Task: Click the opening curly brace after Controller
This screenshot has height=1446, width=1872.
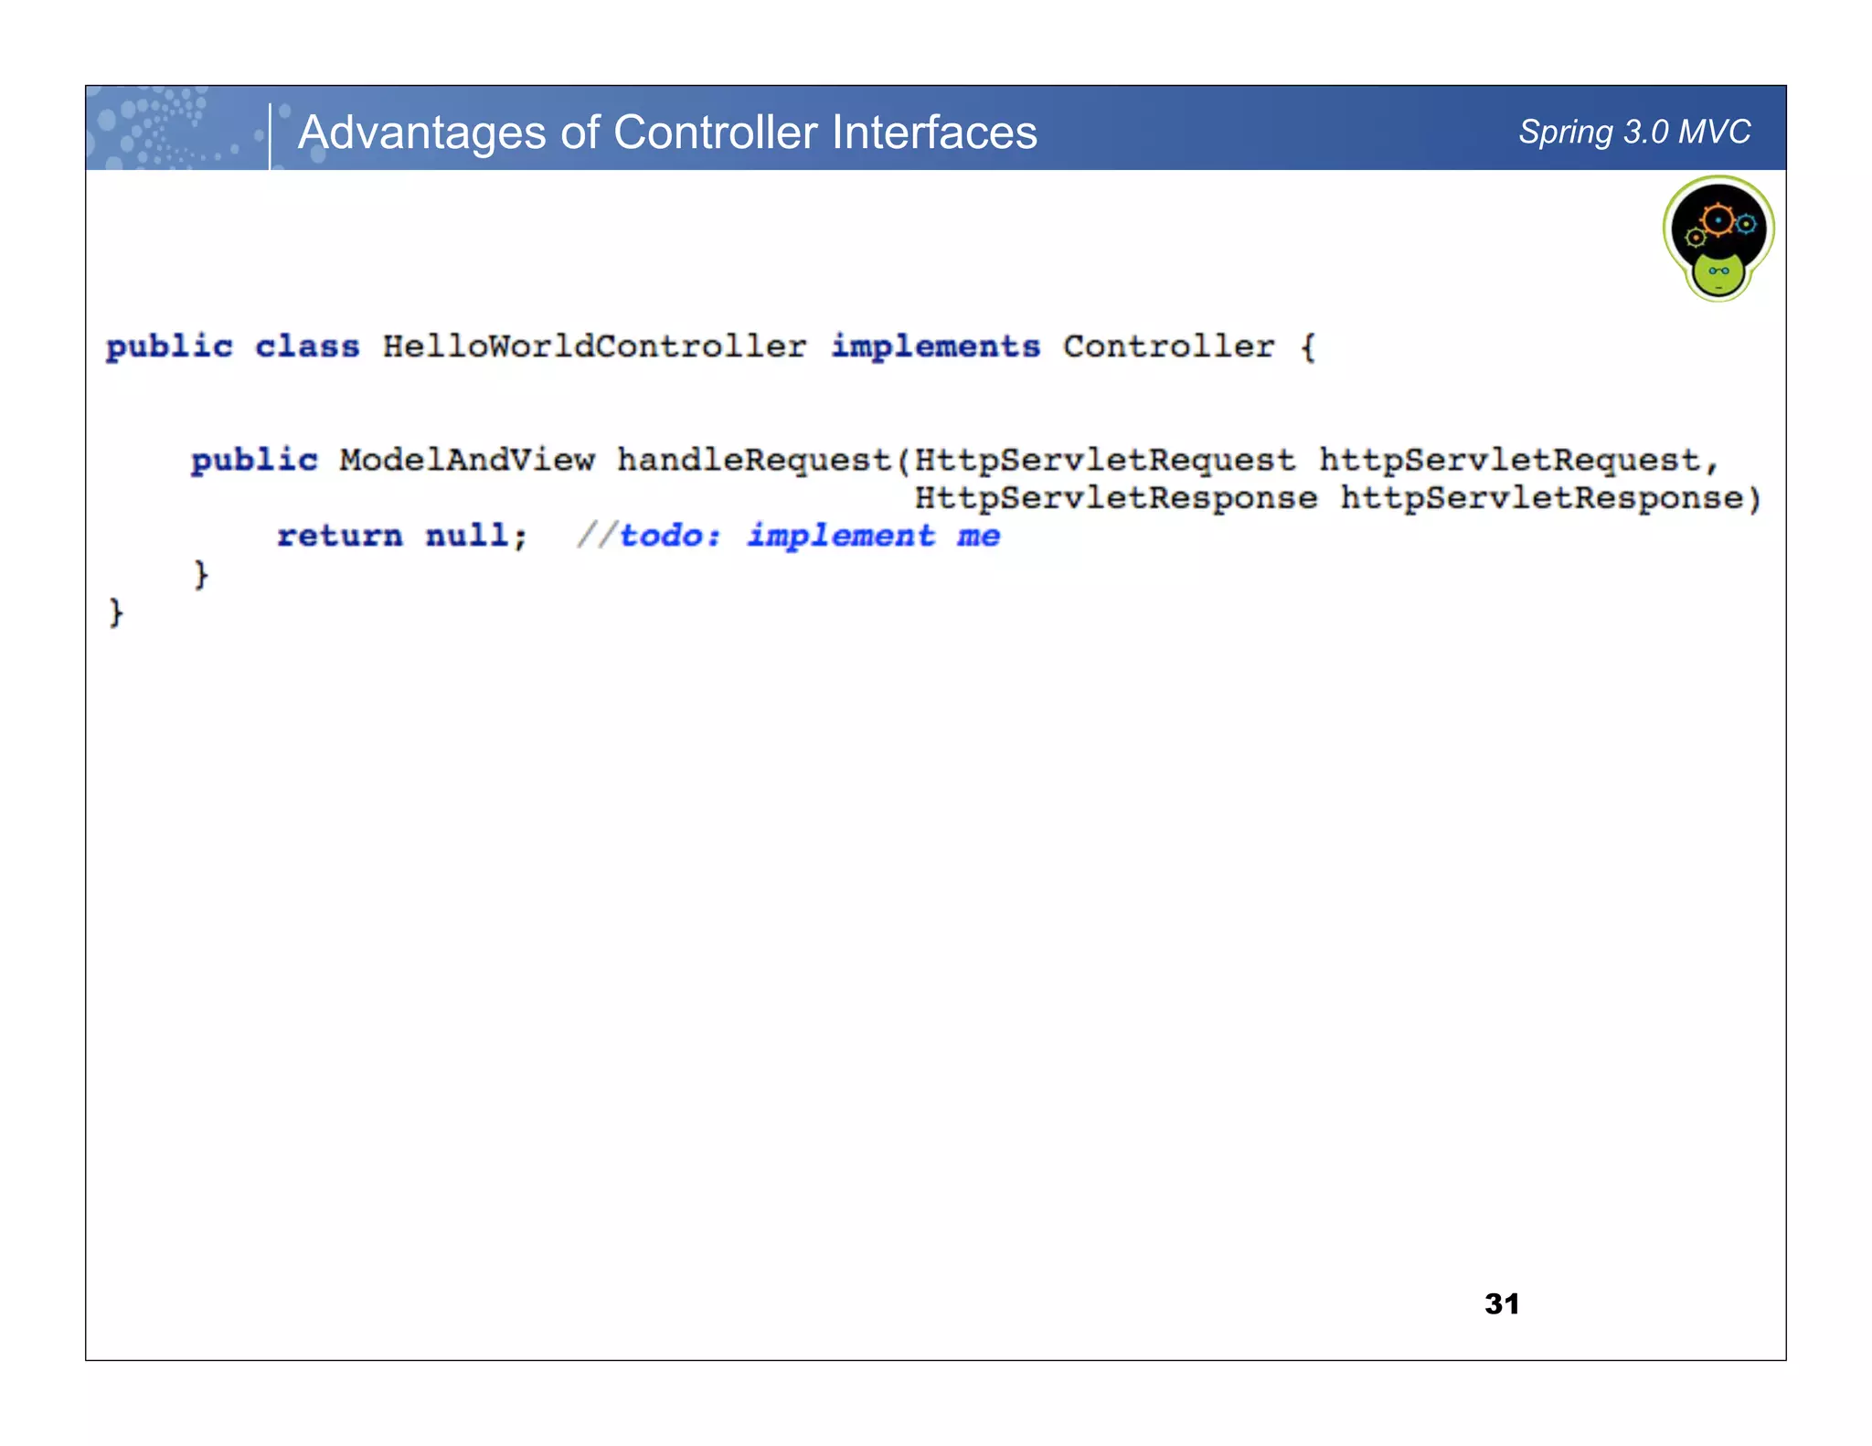Action: coord(1308,347)
